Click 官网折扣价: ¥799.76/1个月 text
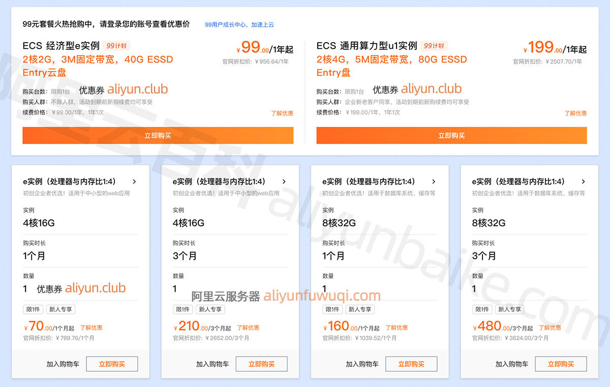This screenshot has height=387, width=610. (x=58, y=338)
